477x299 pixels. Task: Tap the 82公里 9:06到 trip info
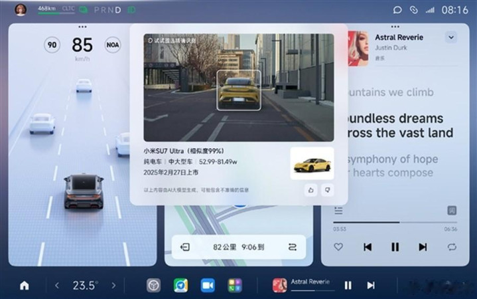[239, 247]
